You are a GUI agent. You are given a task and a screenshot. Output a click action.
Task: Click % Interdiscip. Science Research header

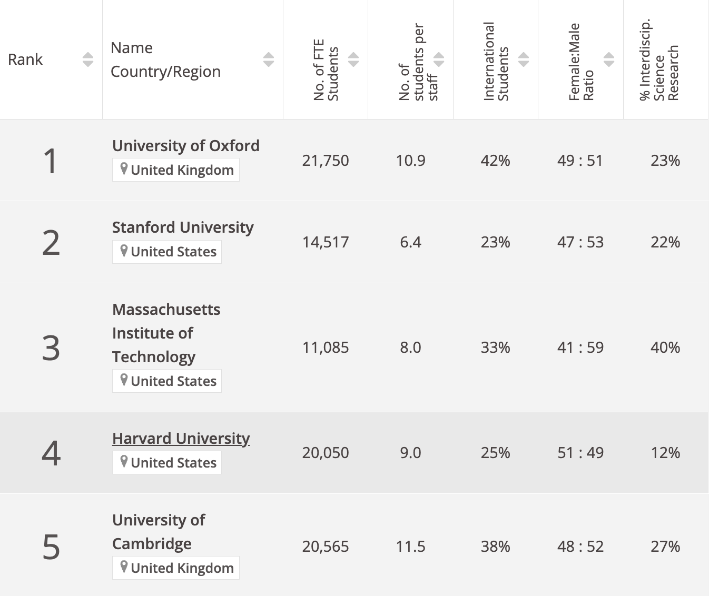(x=659, y=59)
